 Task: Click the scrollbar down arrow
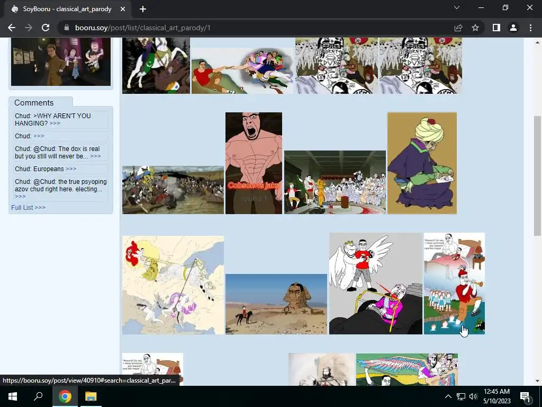(538, 381)
